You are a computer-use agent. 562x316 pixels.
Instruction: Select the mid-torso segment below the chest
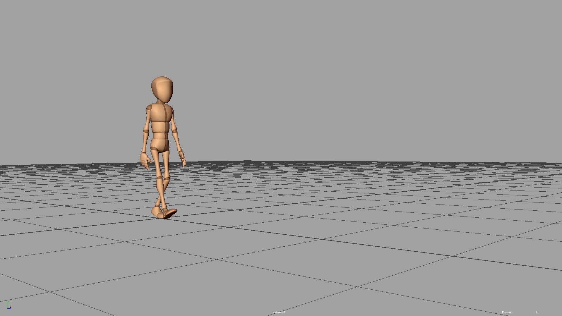point(160,127)
